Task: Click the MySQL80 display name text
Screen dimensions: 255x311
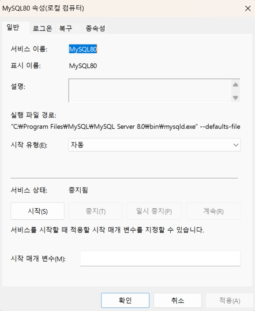Action: pyautogui.click(x=83, y=66)
